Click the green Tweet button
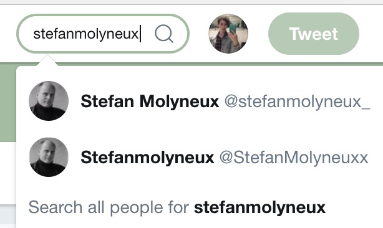Image resolution: width=383 pixels, height=228 pixels. click(314, 34)
